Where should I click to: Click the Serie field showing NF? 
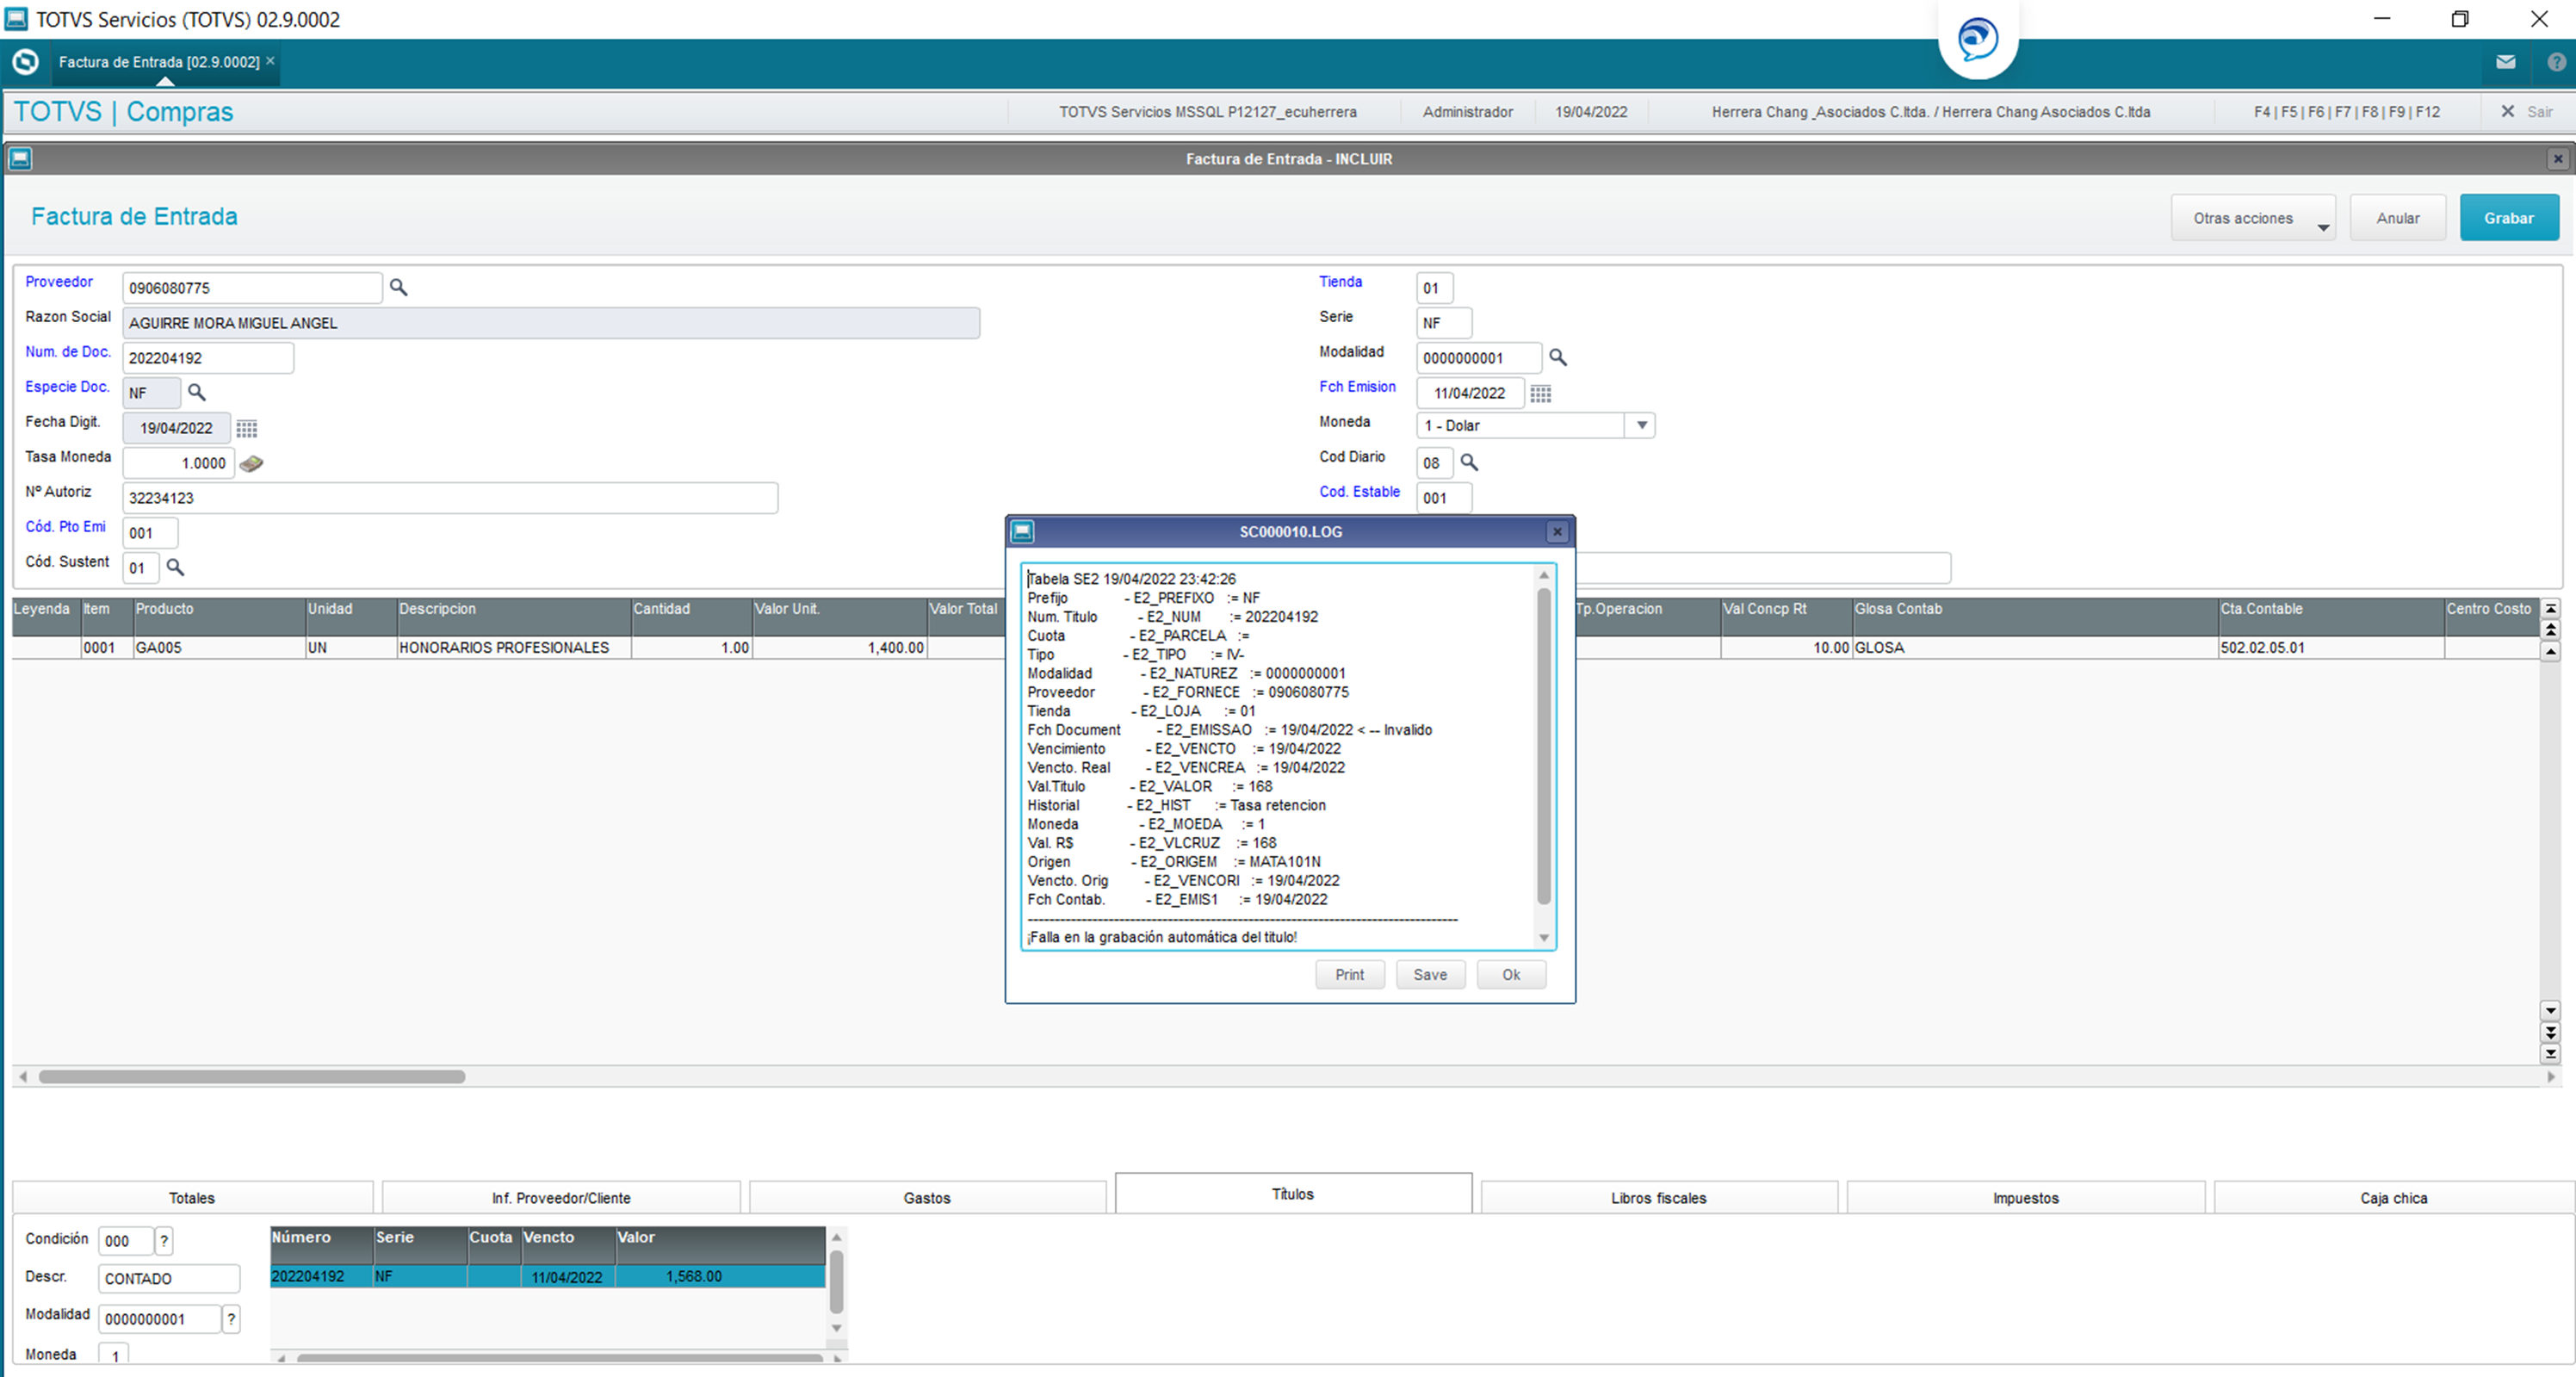click(x=1444, y=323)
